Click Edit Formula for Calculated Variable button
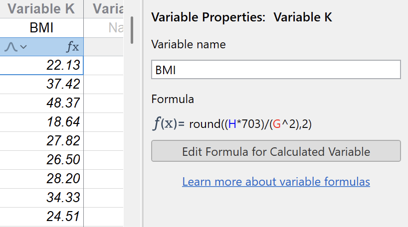This screenshot has height=227, width=408. tap(276, 151)
